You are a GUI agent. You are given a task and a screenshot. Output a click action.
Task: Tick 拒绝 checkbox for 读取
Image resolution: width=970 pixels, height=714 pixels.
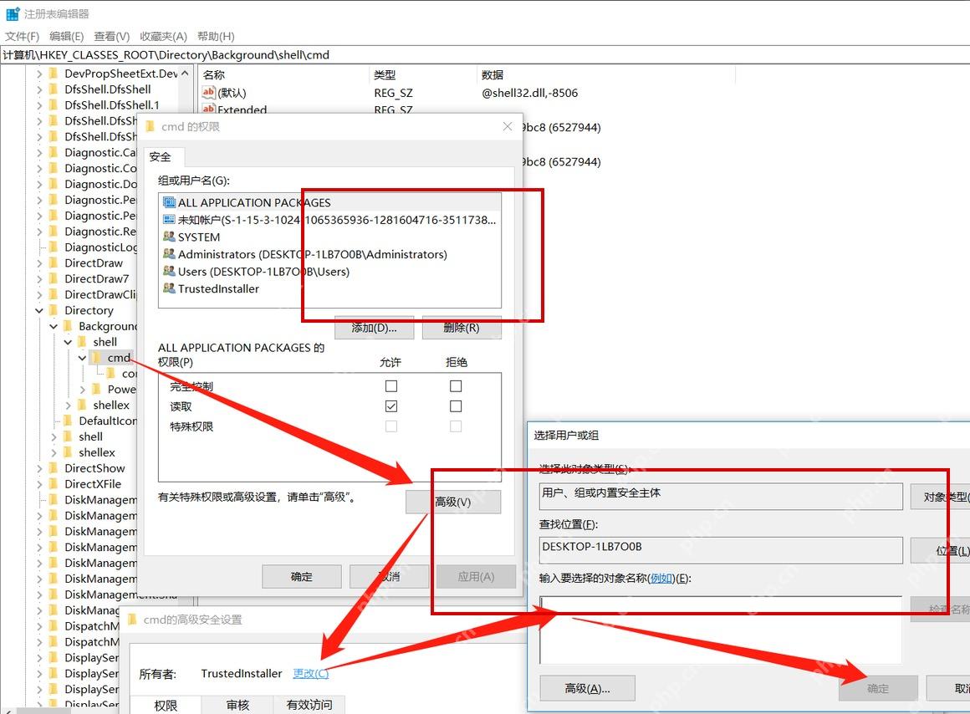pyautogui.click(x=456, y=406)
